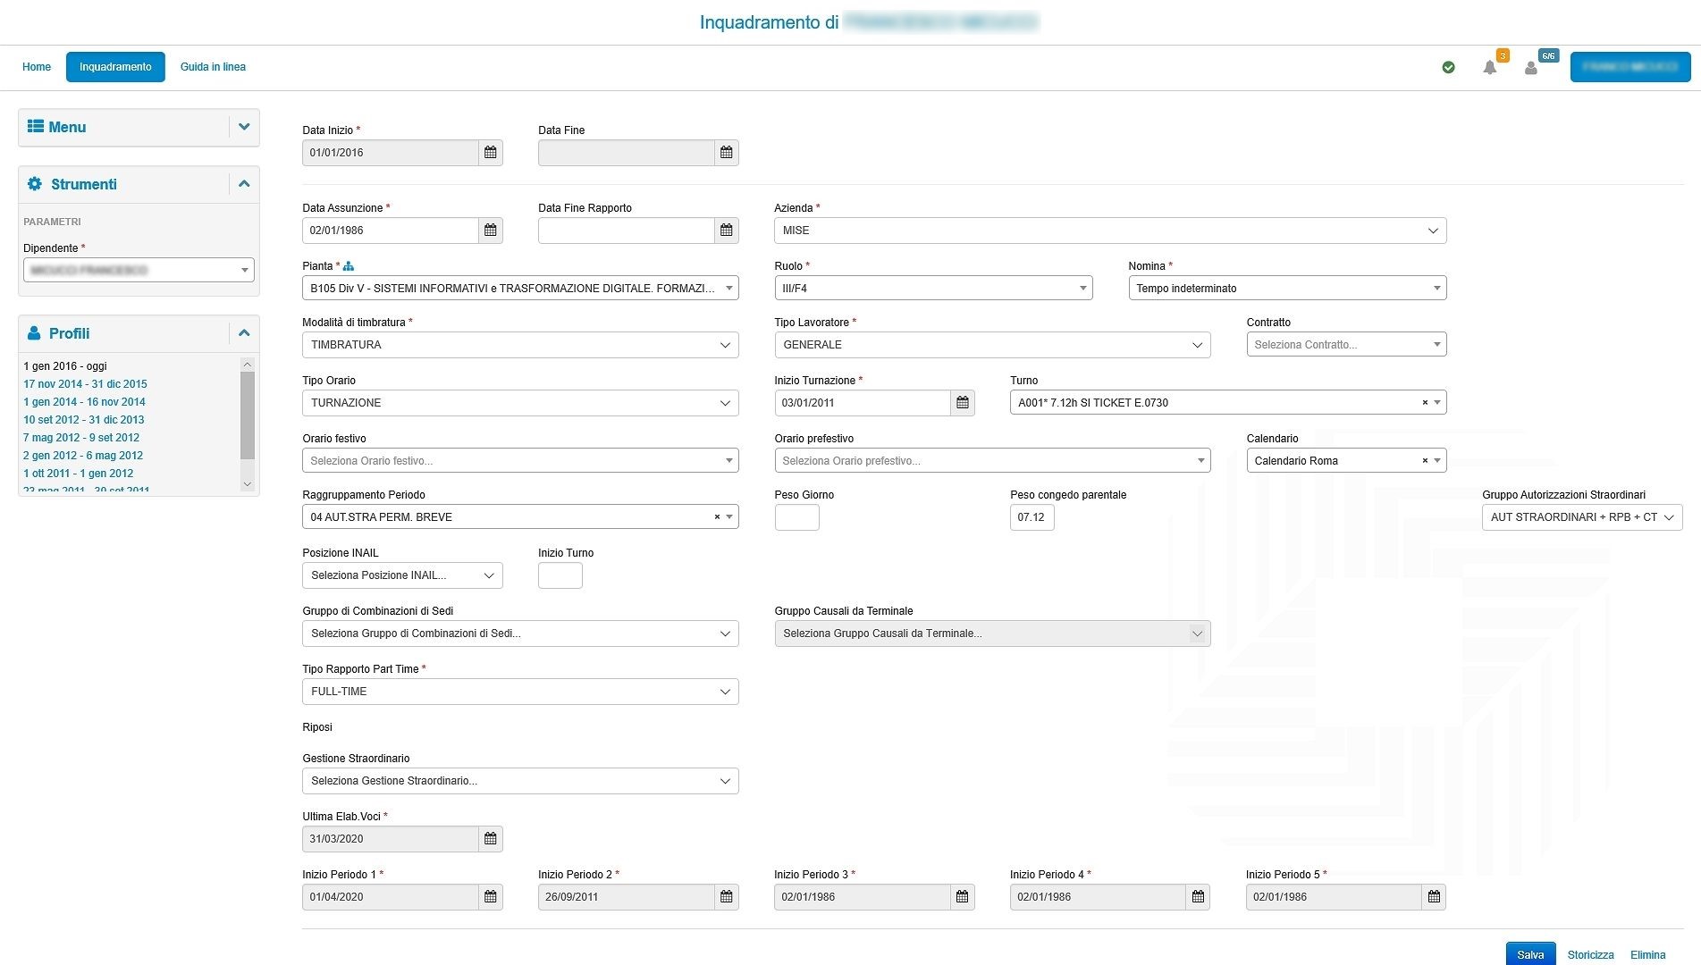Clear the Calendario Roma selection

click(x=1425, y=461)
